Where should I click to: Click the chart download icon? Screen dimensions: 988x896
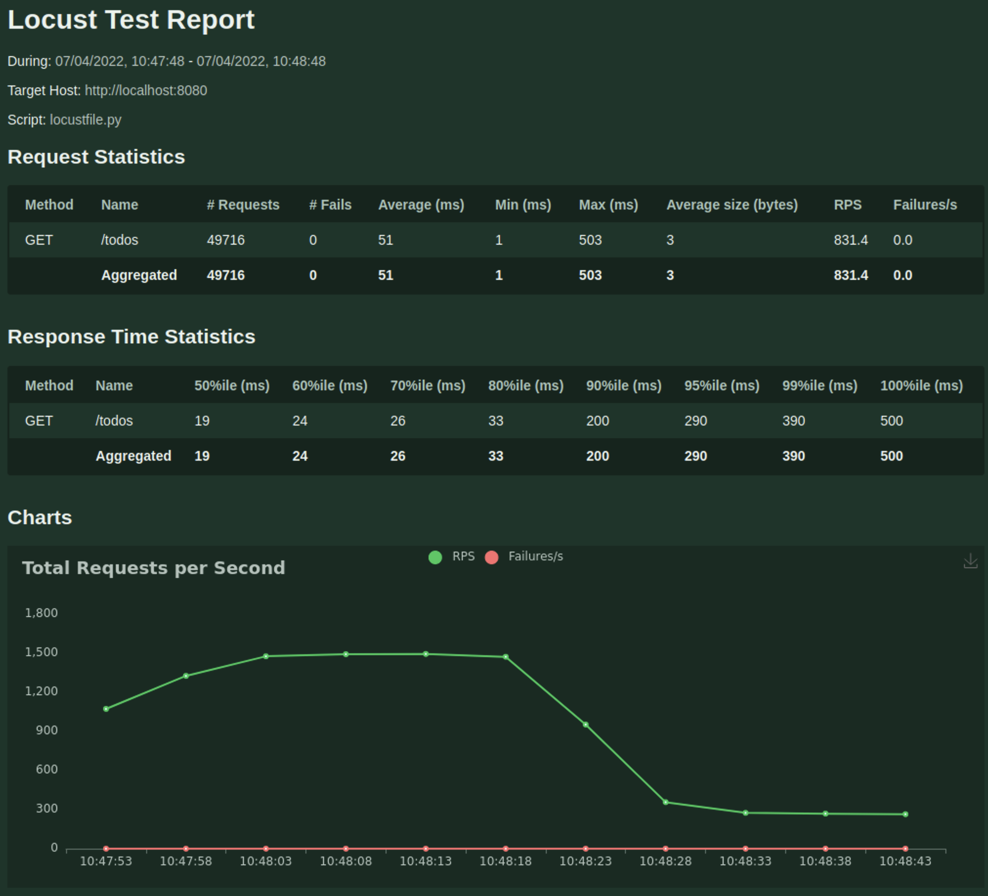click(x=970, y=561)
